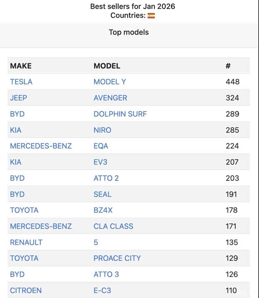The image size is (259, 298).
Task: Select the BZ4X model link
Action: pyautogui.click(x=103, y=210)
